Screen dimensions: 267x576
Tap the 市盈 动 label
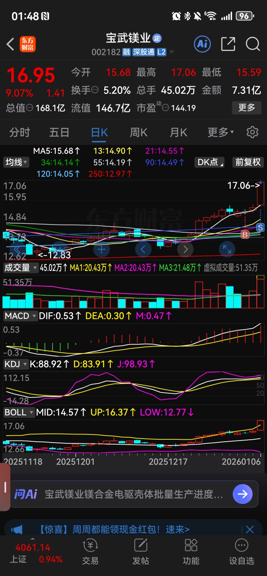149,108
